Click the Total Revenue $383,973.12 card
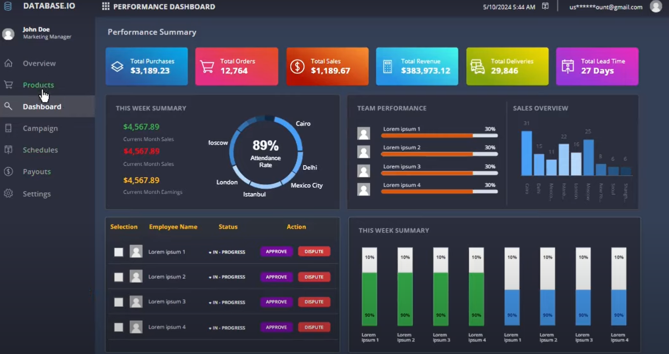The width and height of the screenshot is (669, 354). point(417,66)
